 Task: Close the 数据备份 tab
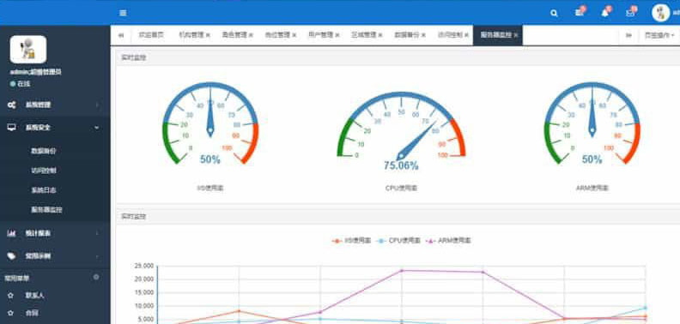click(x=423, y=35)
